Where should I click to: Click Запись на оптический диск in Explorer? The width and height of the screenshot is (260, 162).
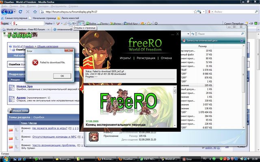click(x=200, y=40)
